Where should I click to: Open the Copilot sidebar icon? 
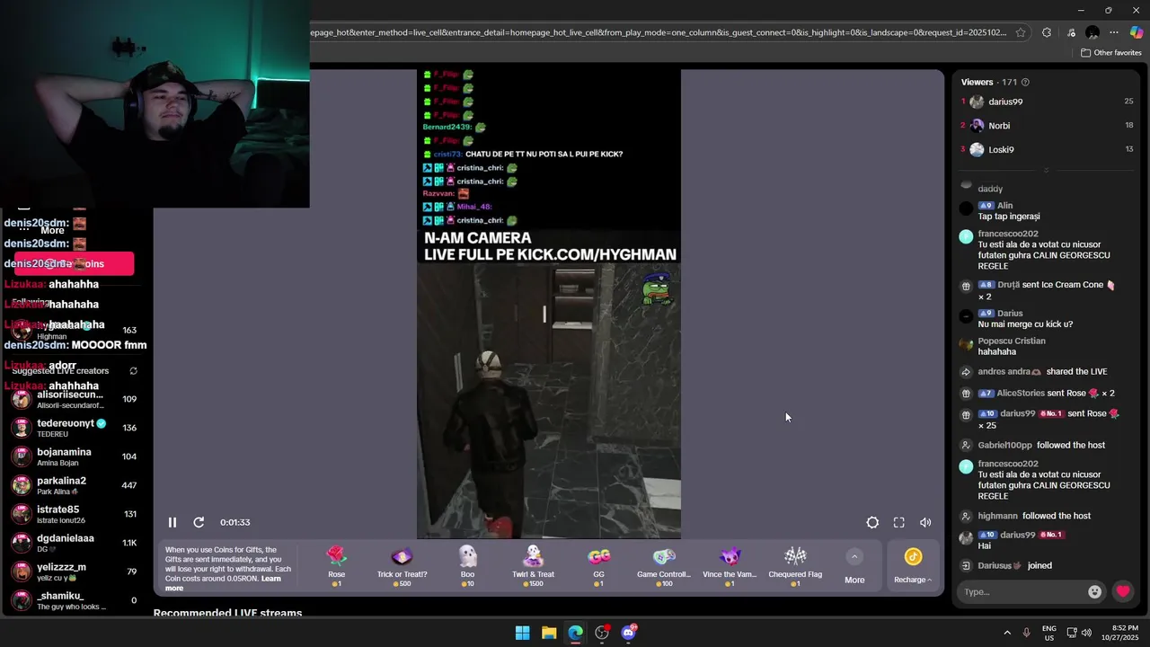(x=1137, y=32)
